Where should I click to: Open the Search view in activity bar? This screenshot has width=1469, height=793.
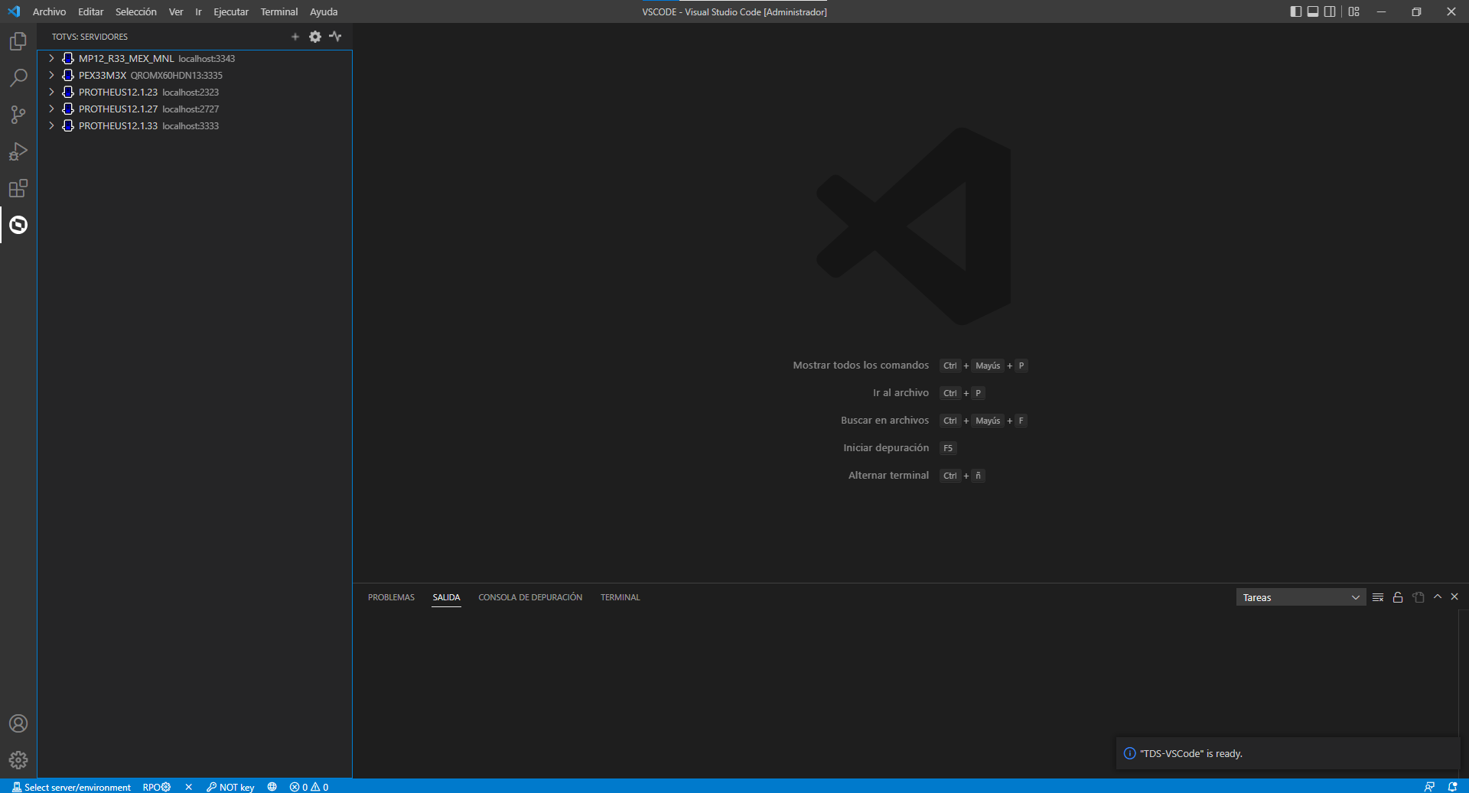18,78
